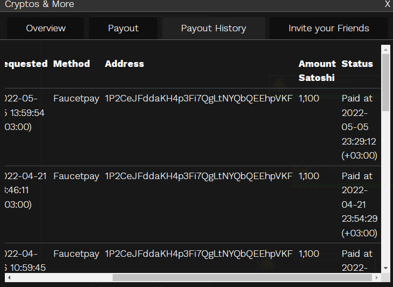Click the requested time 10:59:45 cell
The image size is (393, 287).
click(x=25, y=261)
